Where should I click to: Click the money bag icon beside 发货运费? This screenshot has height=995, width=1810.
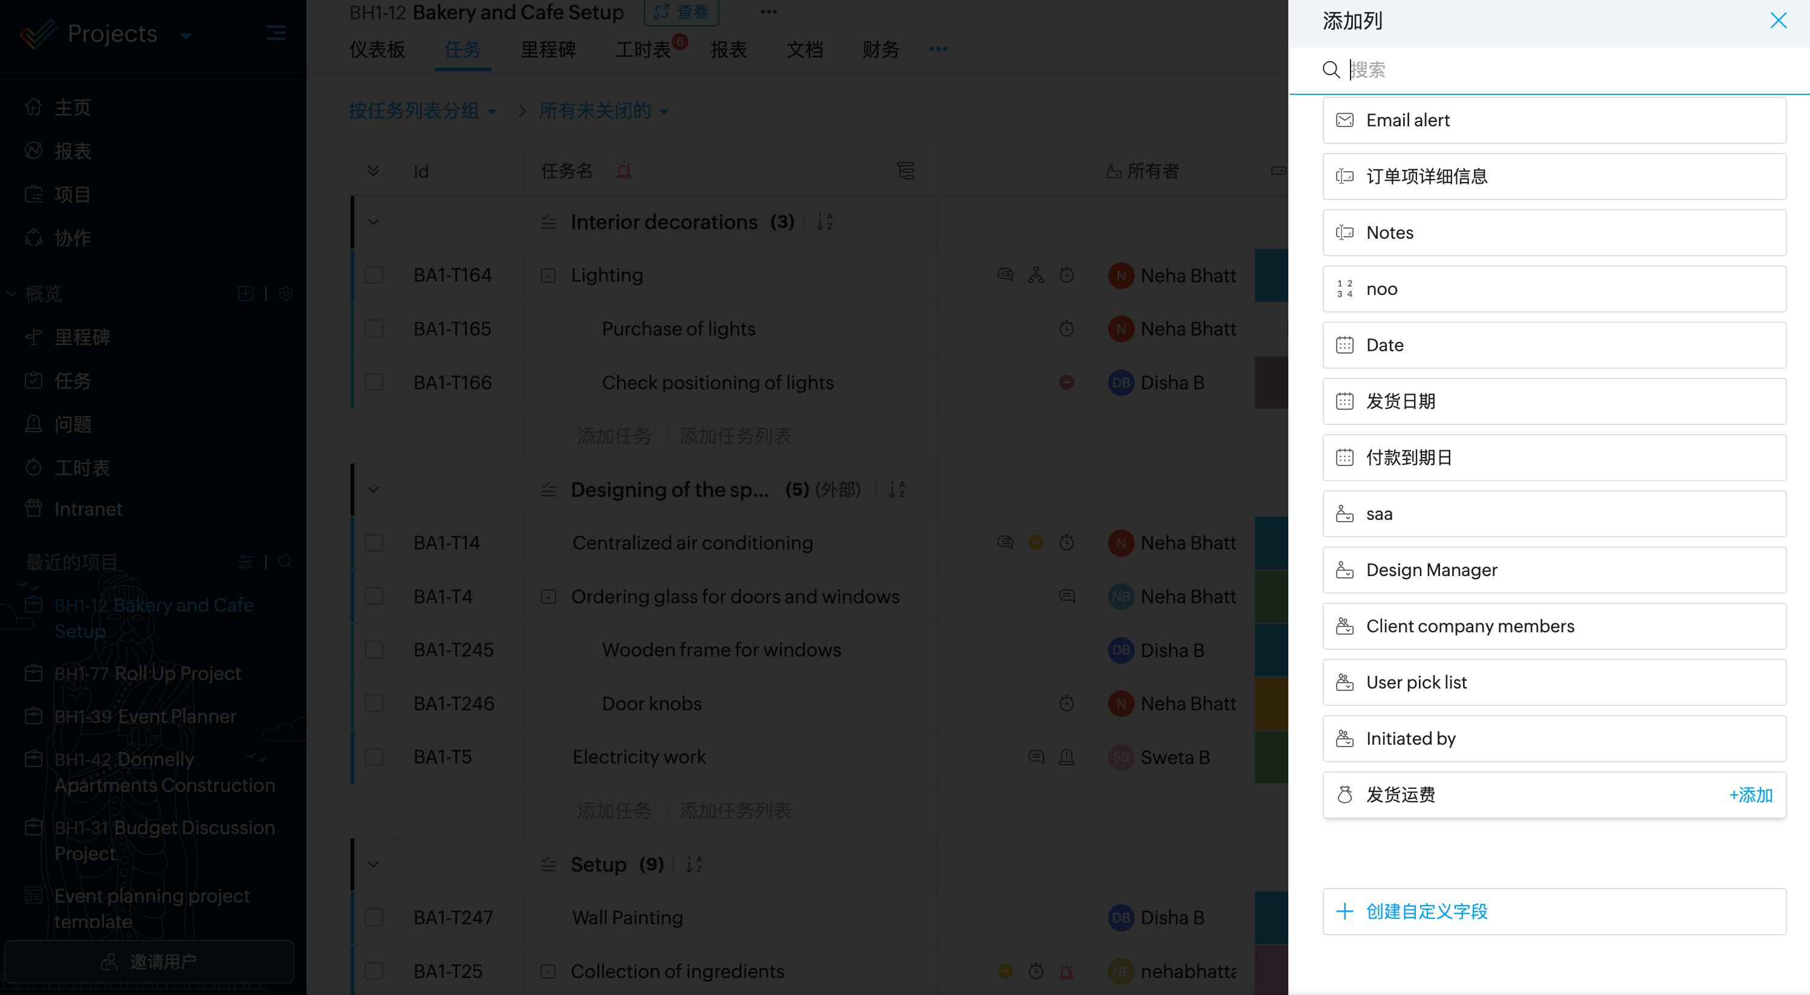click(x=1344, y=795)
